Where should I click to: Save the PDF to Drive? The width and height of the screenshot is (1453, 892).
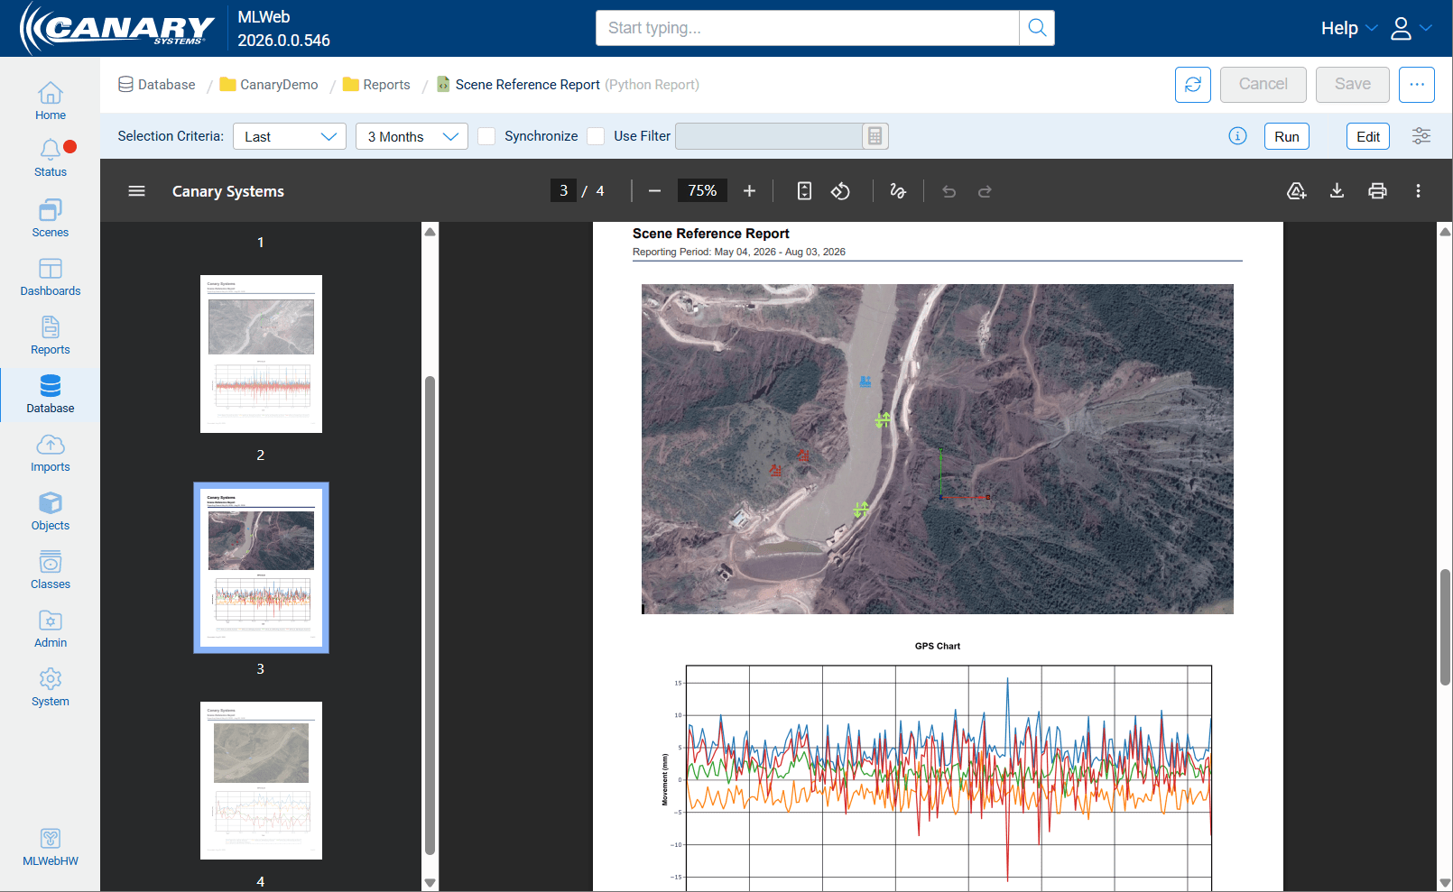point(1297,191)
